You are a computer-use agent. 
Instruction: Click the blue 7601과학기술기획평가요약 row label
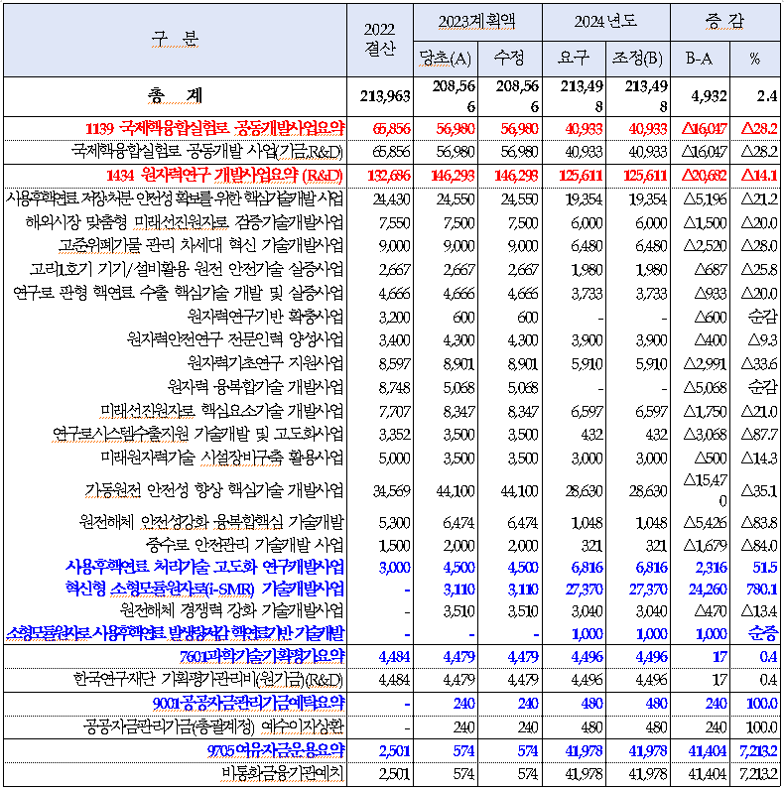[262, 656]
